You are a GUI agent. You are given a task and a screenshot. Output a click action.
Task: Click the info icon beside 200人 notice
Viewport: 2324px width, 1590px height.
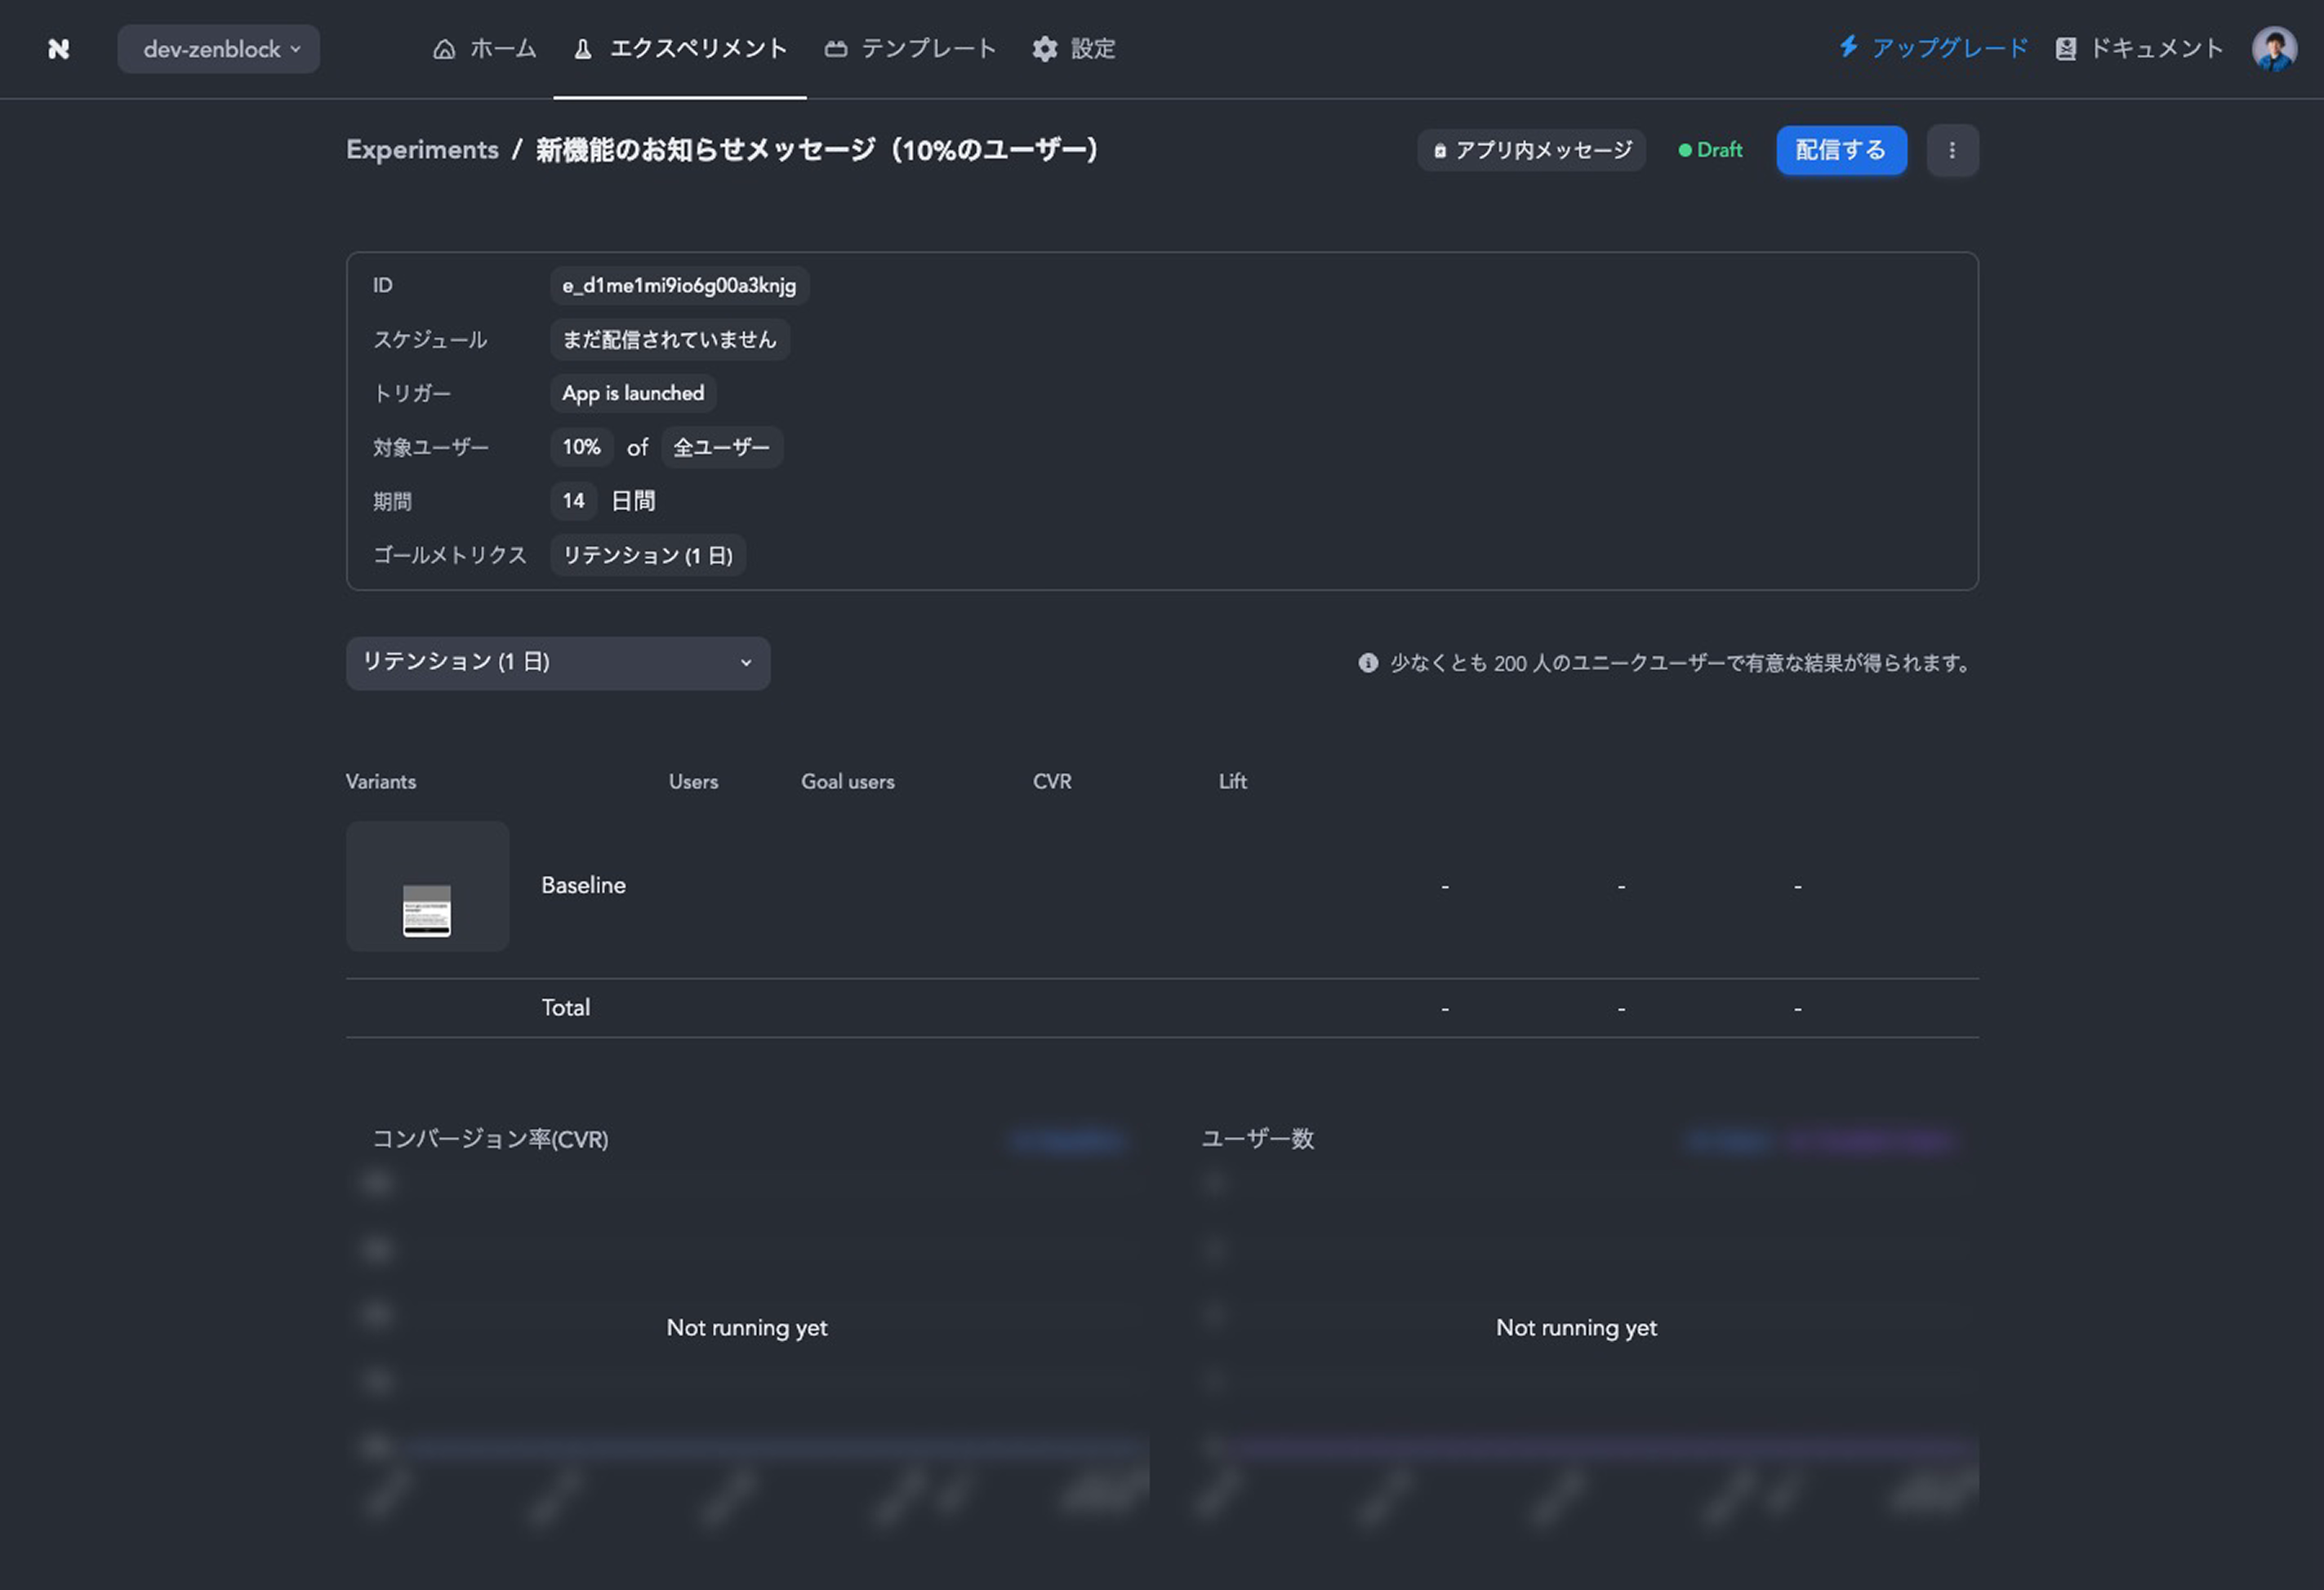coord(1368,663)
